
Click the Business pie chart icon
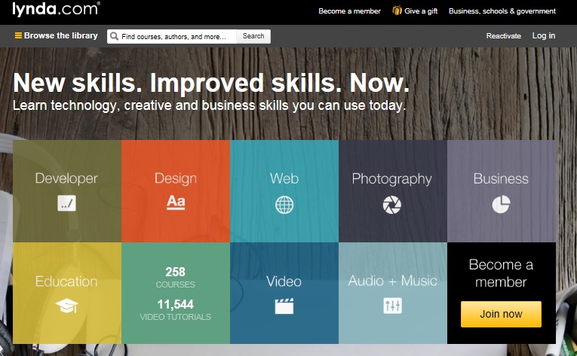coord(502,204)
